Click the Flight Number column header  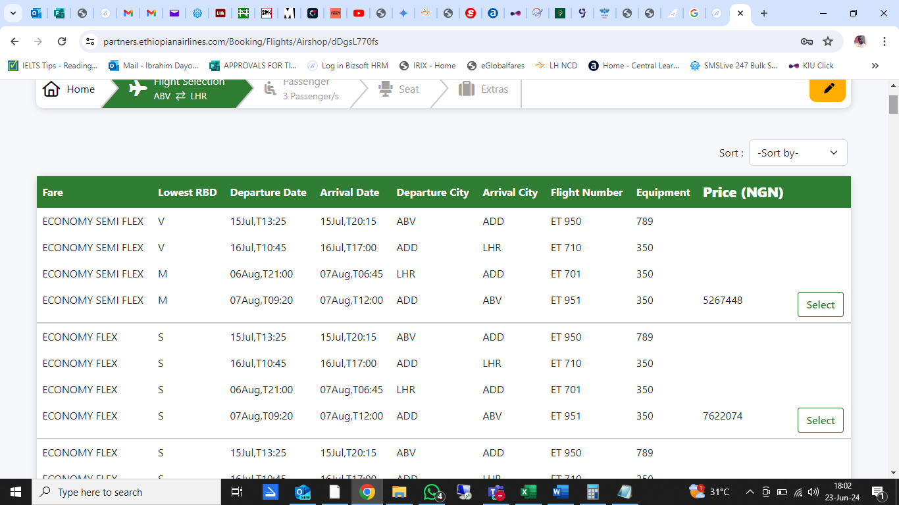587,193
